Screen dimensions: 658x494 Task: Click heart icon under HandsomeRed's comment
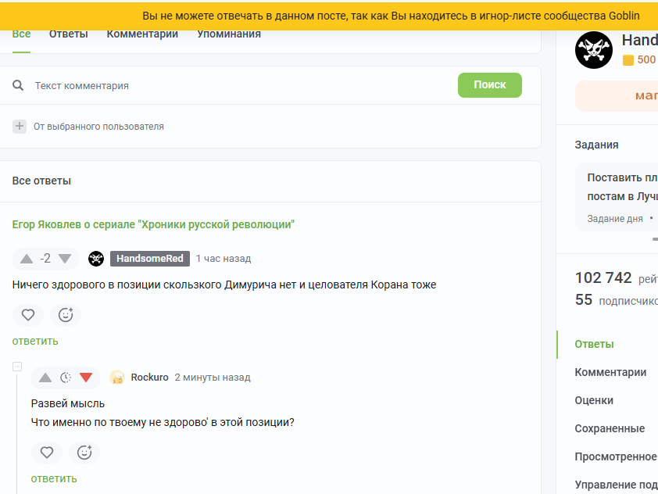click(x=28, y=315)
